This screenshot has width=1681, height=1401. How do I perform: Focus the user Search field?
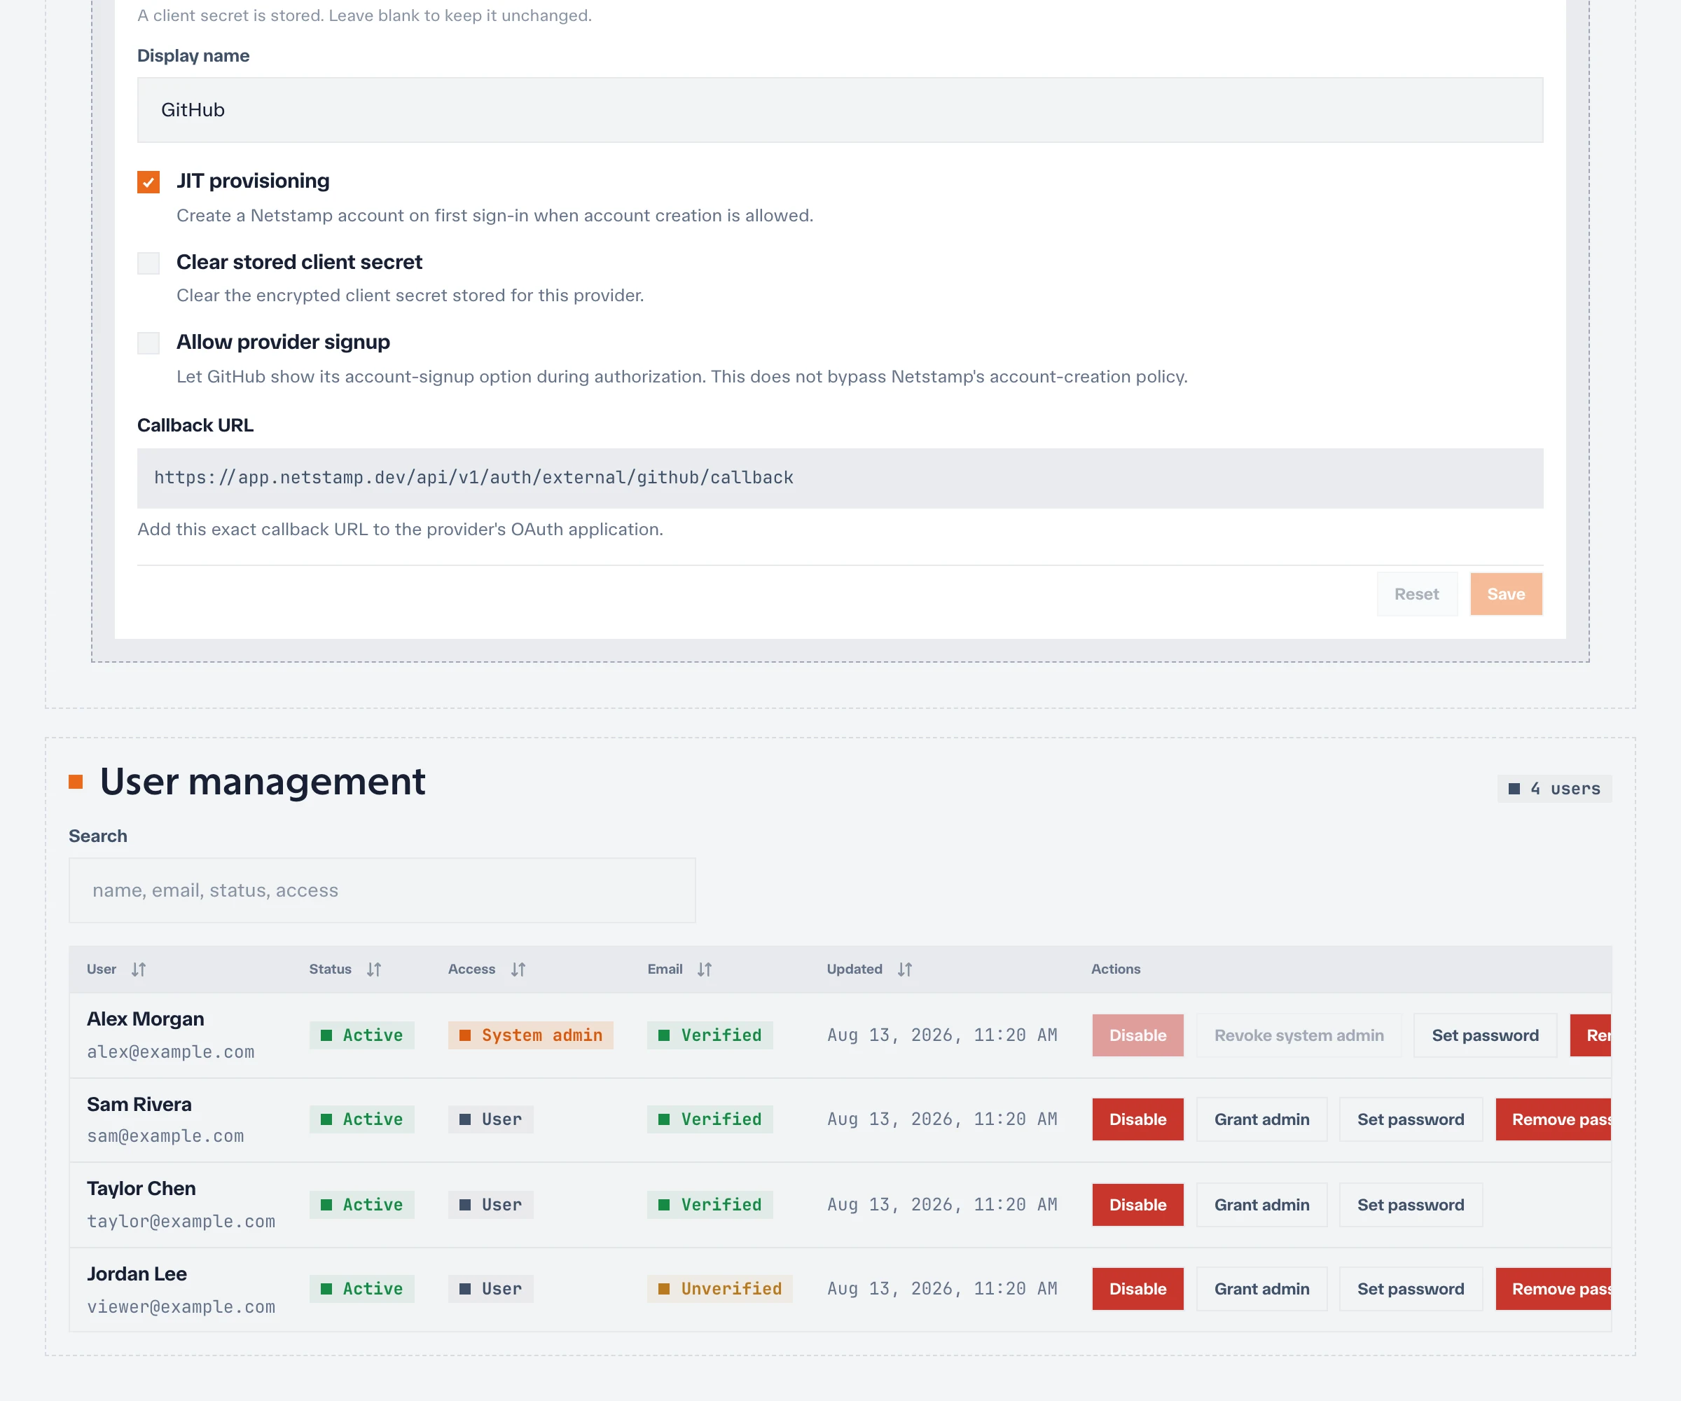(x=382, y=890)
